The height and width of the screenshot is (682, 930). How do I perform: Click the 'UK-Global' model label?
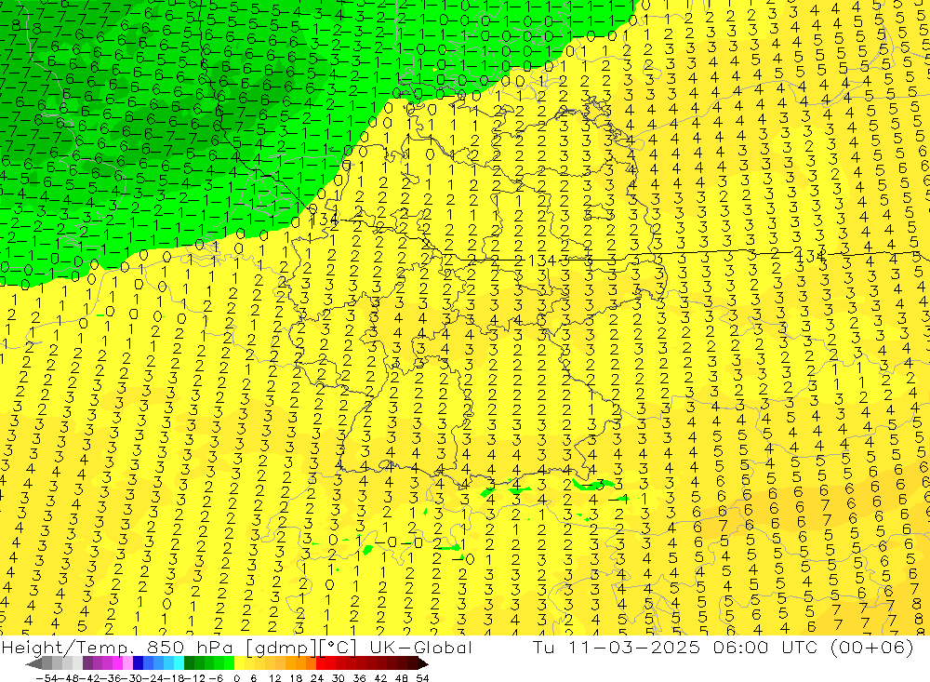[420, 647]
